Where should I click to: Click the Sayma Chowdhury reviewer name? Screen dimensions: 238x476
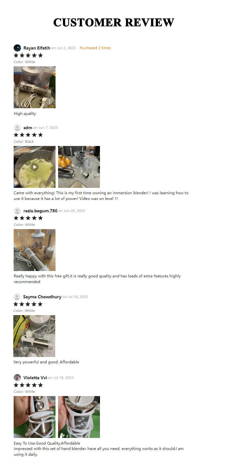pos(42,297)
